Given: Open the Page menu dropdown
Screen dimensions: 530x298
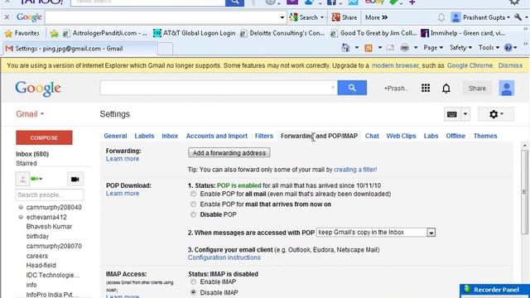Looking at the screenshot, I should pyautogui.click(x=433, y=48).
